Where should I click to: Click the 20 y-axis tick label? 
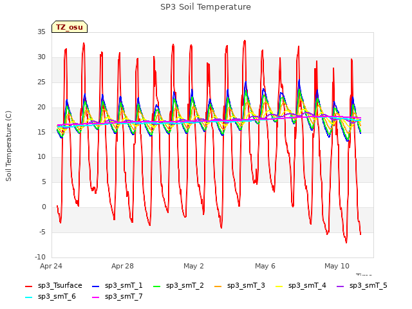(41, 108)
